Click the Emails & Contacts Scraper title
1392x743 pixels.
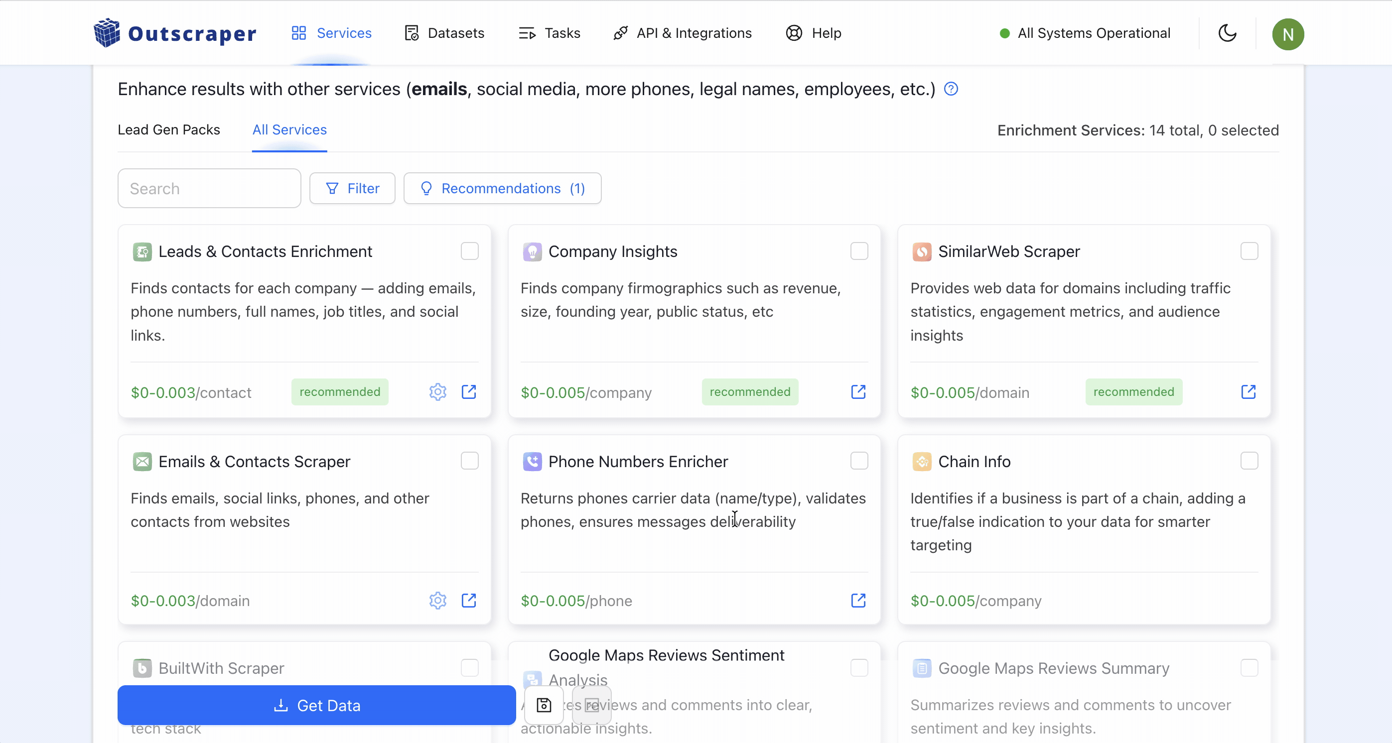pos(254,462)
